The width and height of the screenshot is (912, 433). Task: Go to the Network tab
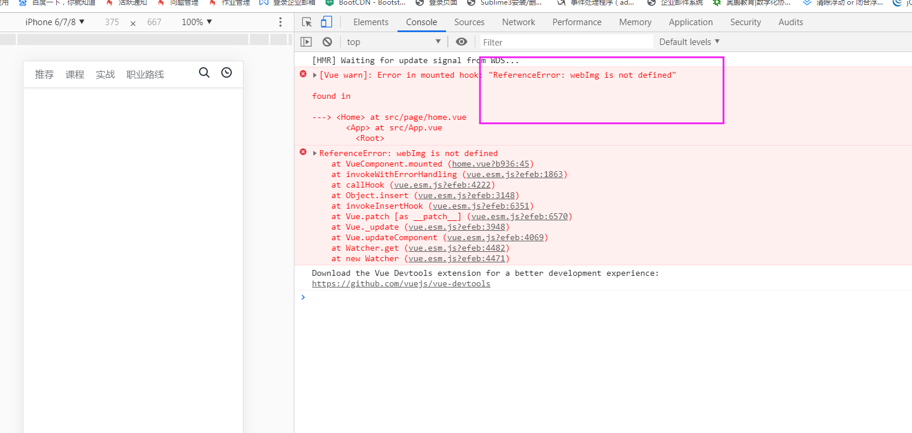point(519,22)
